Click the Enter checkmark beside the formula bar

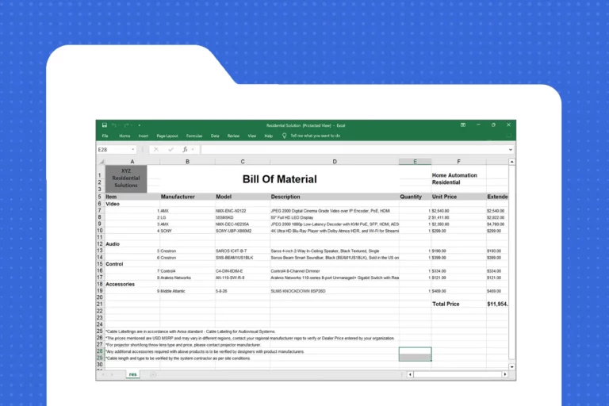coord(170,149)
